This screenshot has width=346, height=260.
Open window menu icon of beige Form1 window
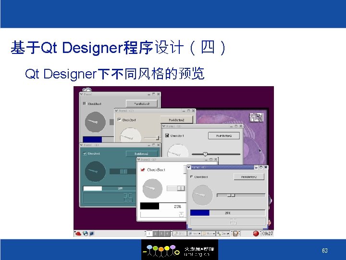point(116,111)
